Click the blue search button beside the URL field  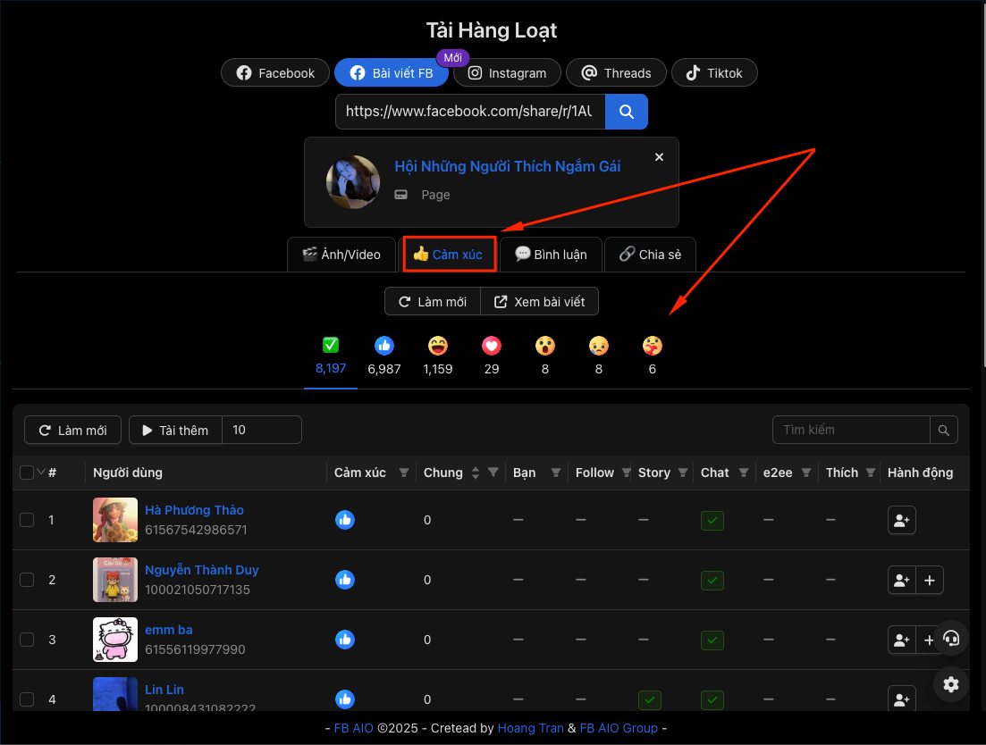click(x=627, y=112)
